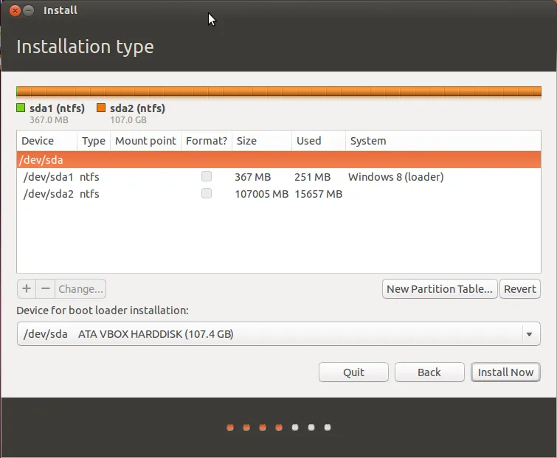Viewport: 557px width, 458px height.
Task: Click the '251 MB' used cell
Action: coord(312,177)
